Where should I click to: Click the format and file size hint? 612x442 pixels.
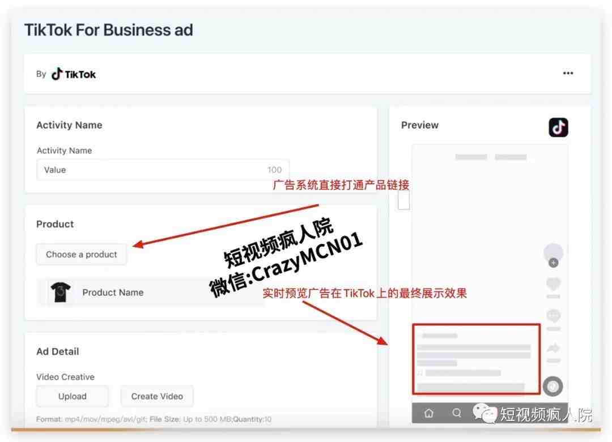(154, 419)
